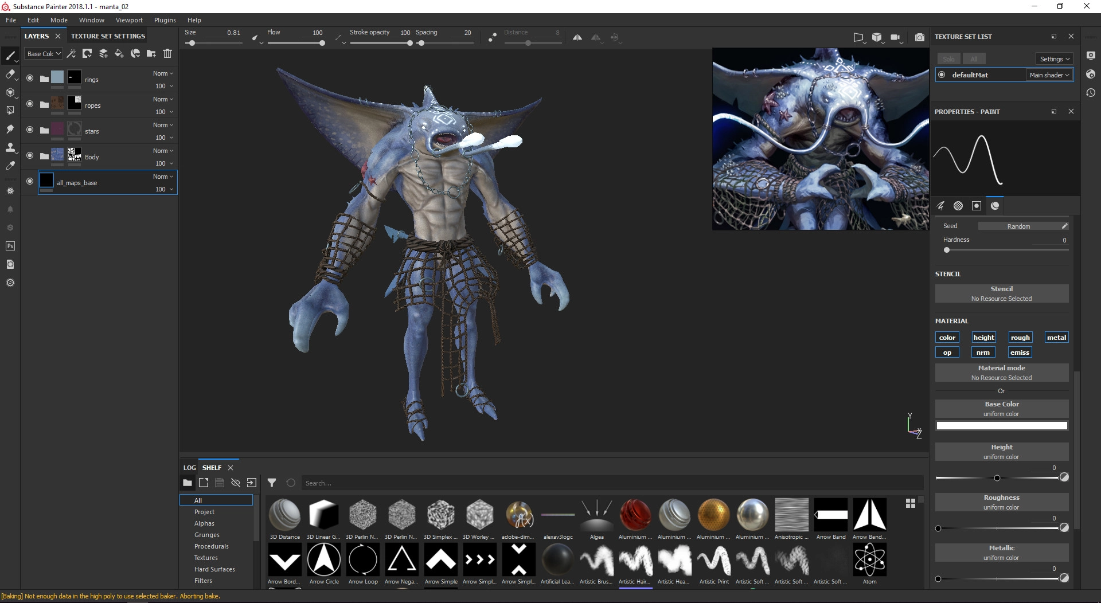
Task: Click the Stencil resource button
Action: pyautogui.click(x=1001, y=293)
